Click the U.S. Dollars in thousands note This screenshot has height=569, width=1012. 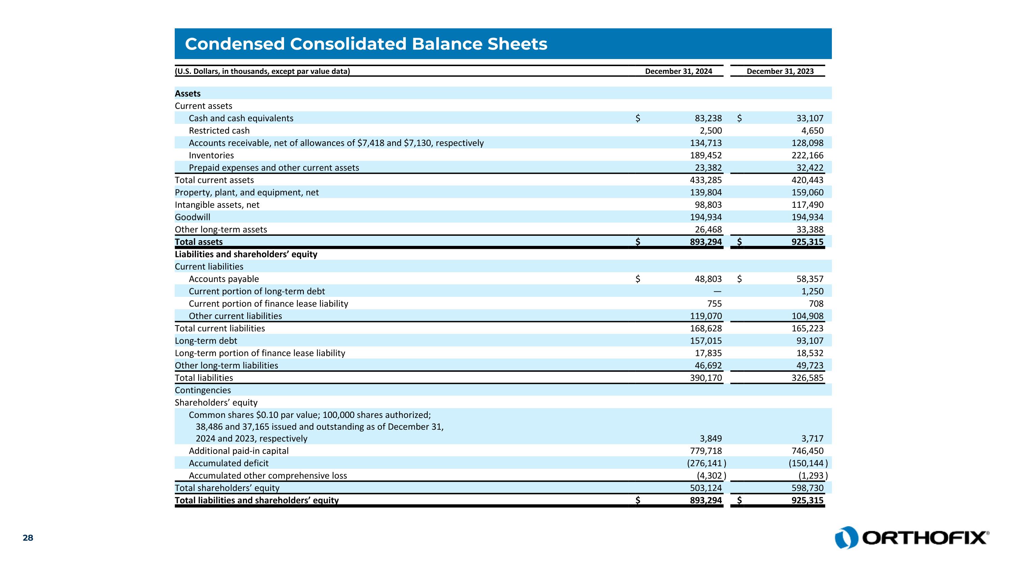(262, 71)
